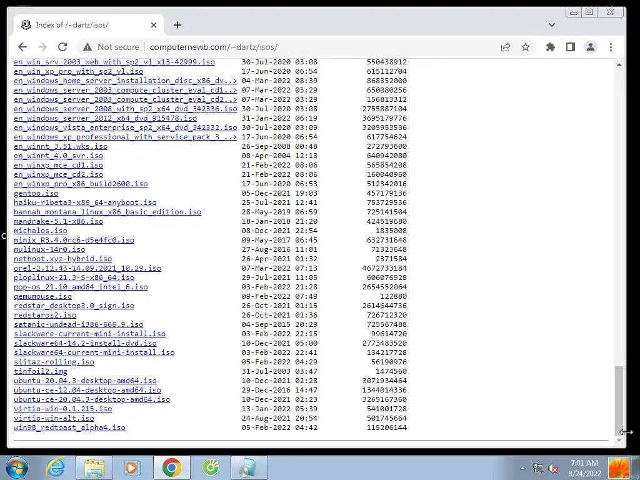The height and width of the screenshot is (480, 640).
Task: Open the tab search chevron
Action: click(x=552, y=25)
